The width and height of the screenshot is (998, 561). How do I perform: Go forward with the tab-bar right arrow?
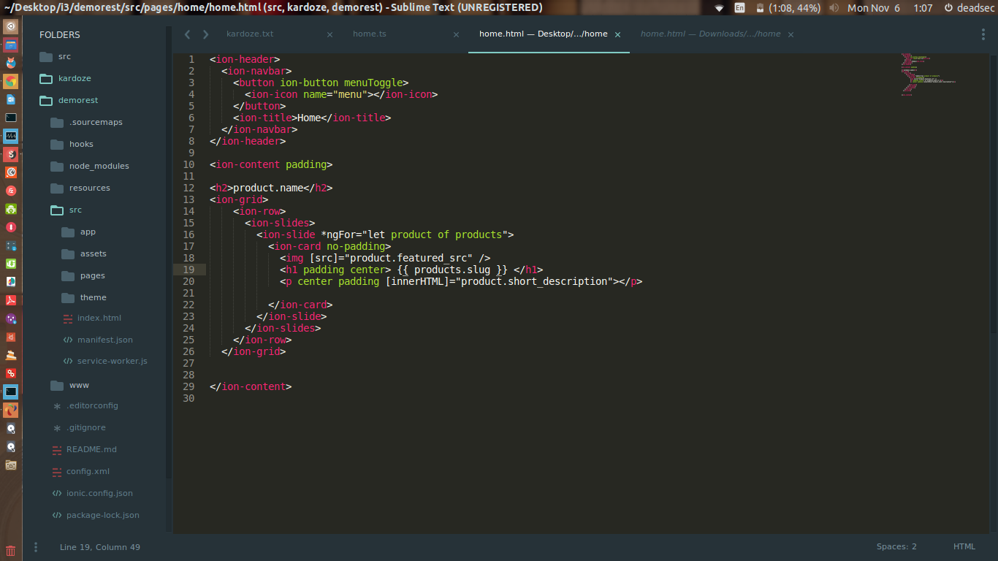coord(206,34)
